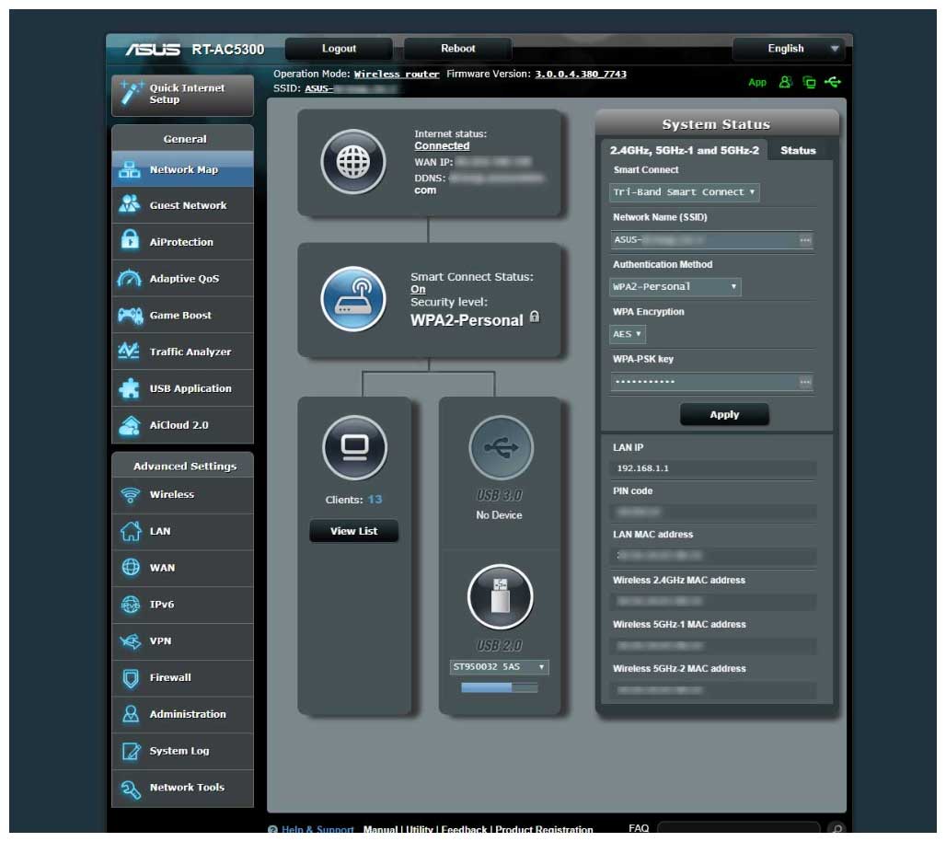
Task: Click the options button inside WPA-PSK key field
Action: point(805,382)
